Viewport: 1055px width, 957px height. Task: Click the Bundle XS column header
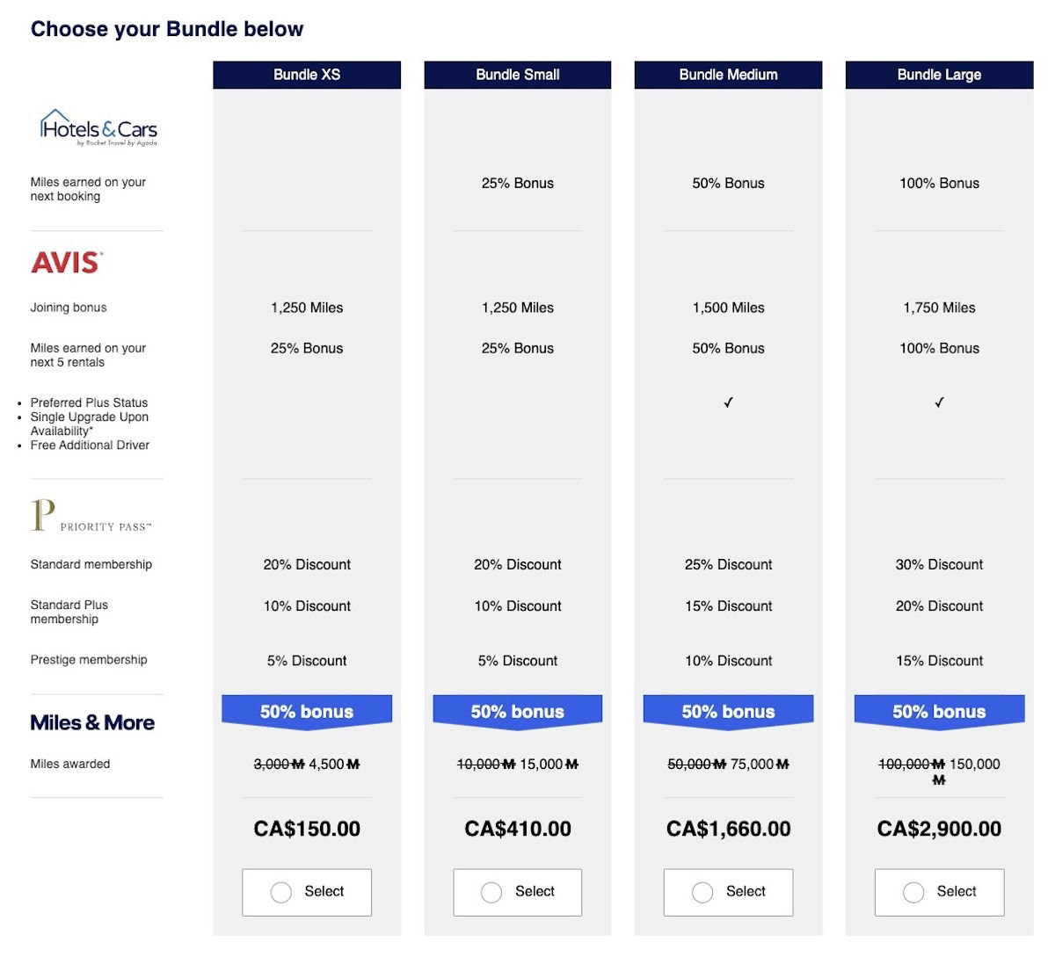click(307, 75)
